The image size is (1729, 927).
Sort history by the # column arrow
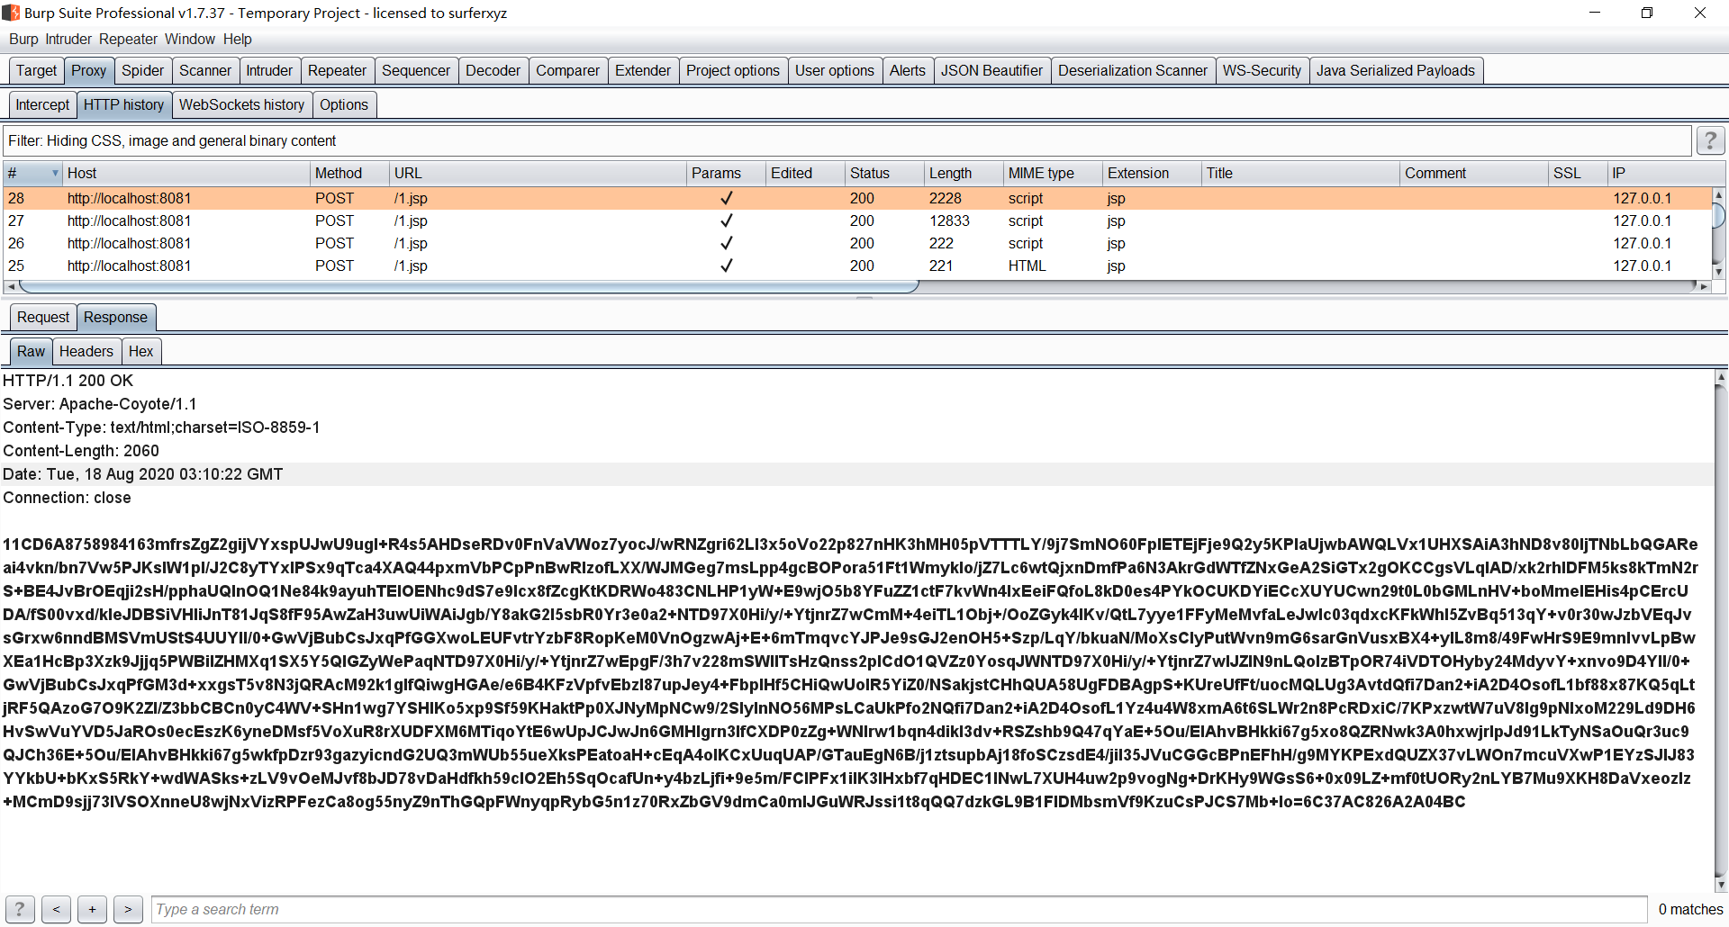[x=55, y=173]
